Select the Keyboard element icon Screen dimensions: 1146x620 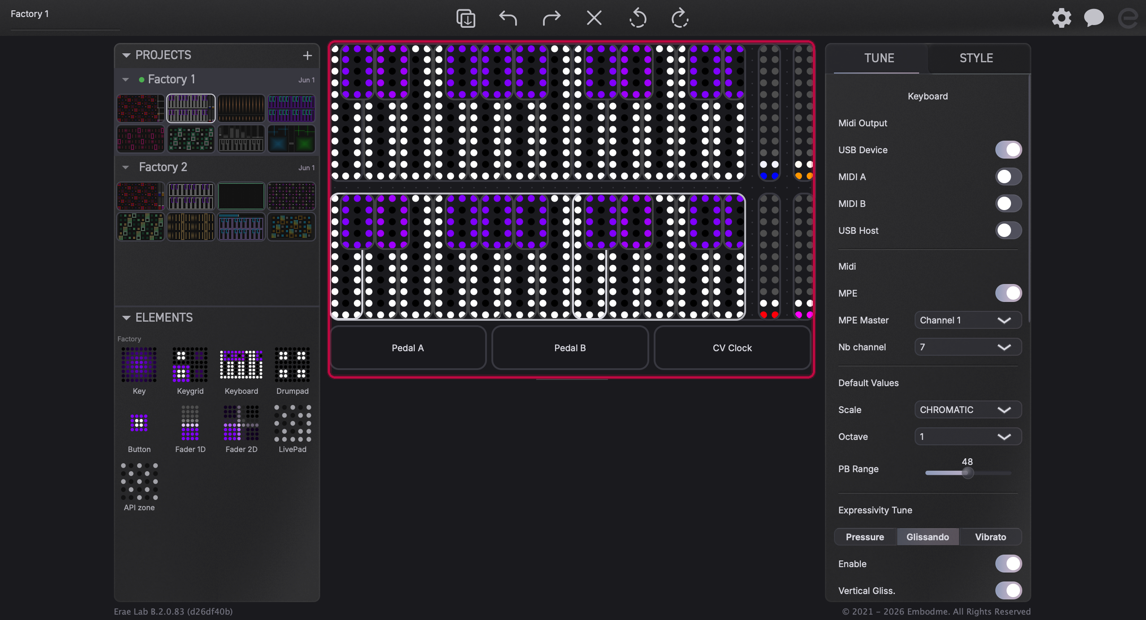[x=241, y=365]
